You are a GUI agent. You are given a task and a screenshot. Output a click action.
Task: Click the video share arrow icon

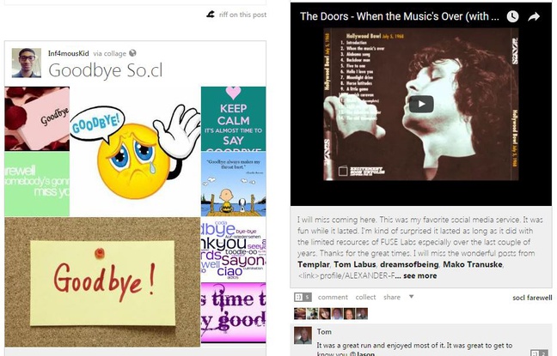(534, 16)
